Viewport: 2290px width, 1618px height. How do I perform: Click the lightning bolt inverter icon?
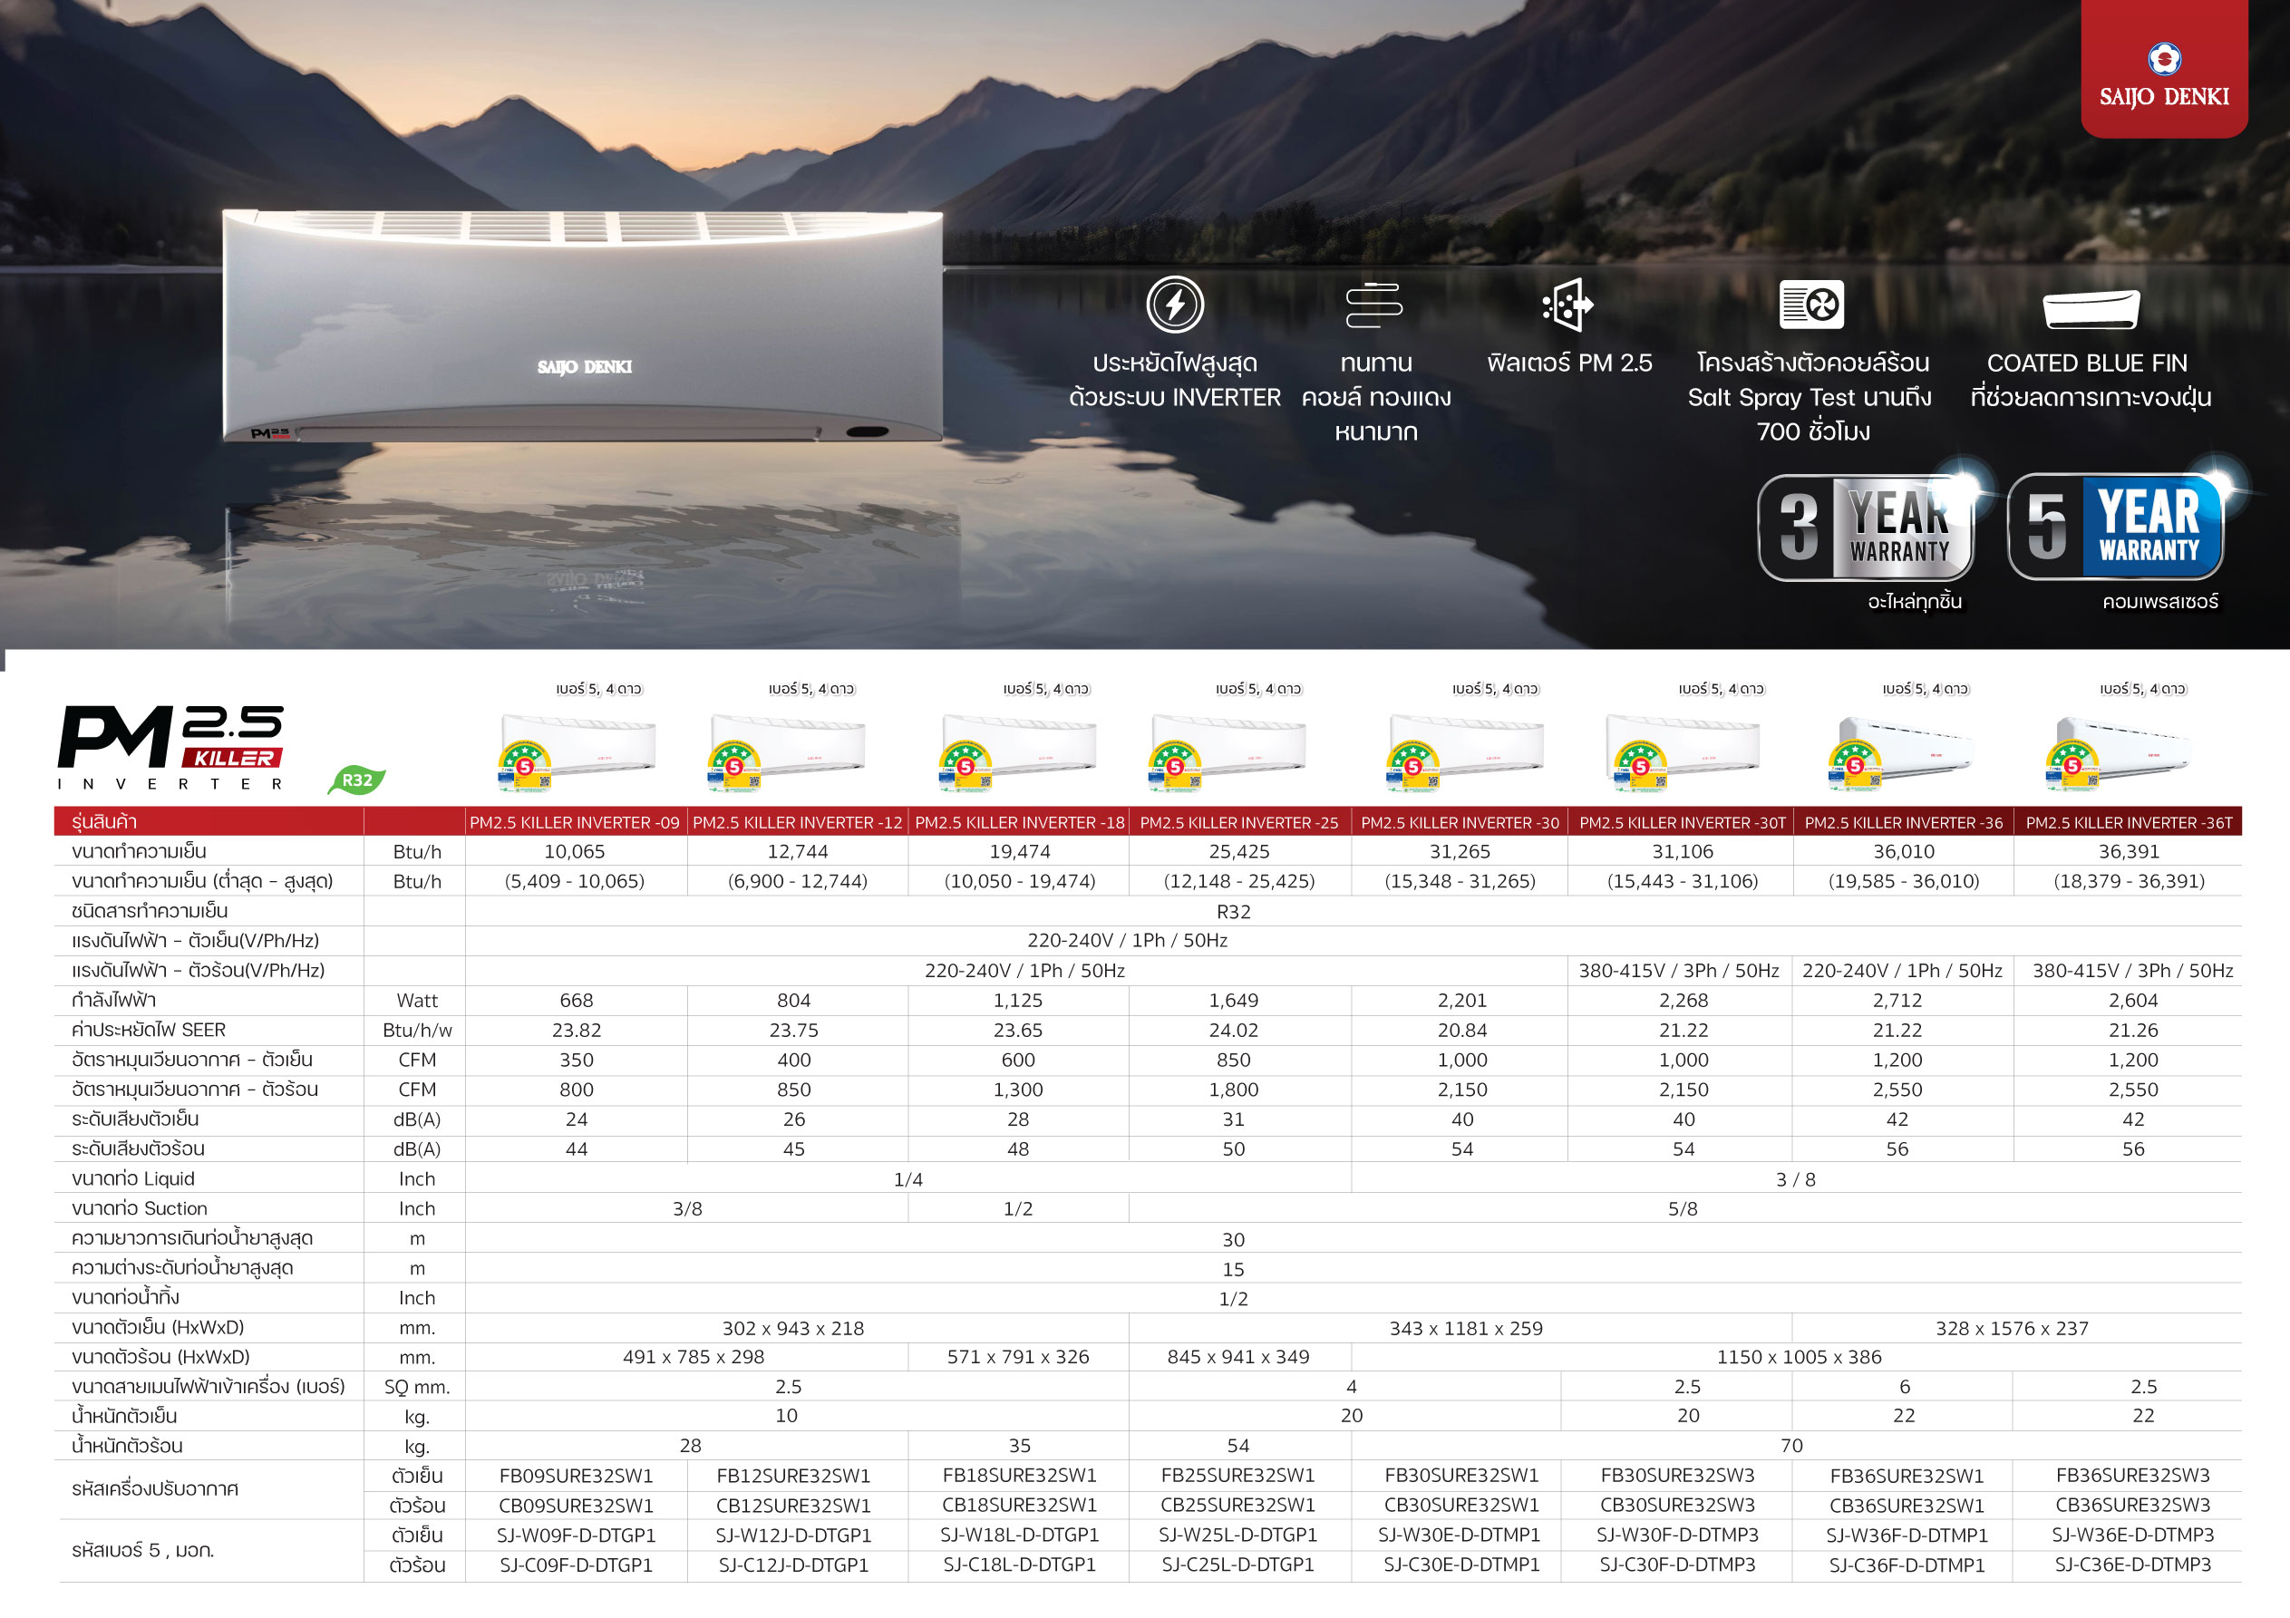pyautogui.click(x=1174, y=305)
